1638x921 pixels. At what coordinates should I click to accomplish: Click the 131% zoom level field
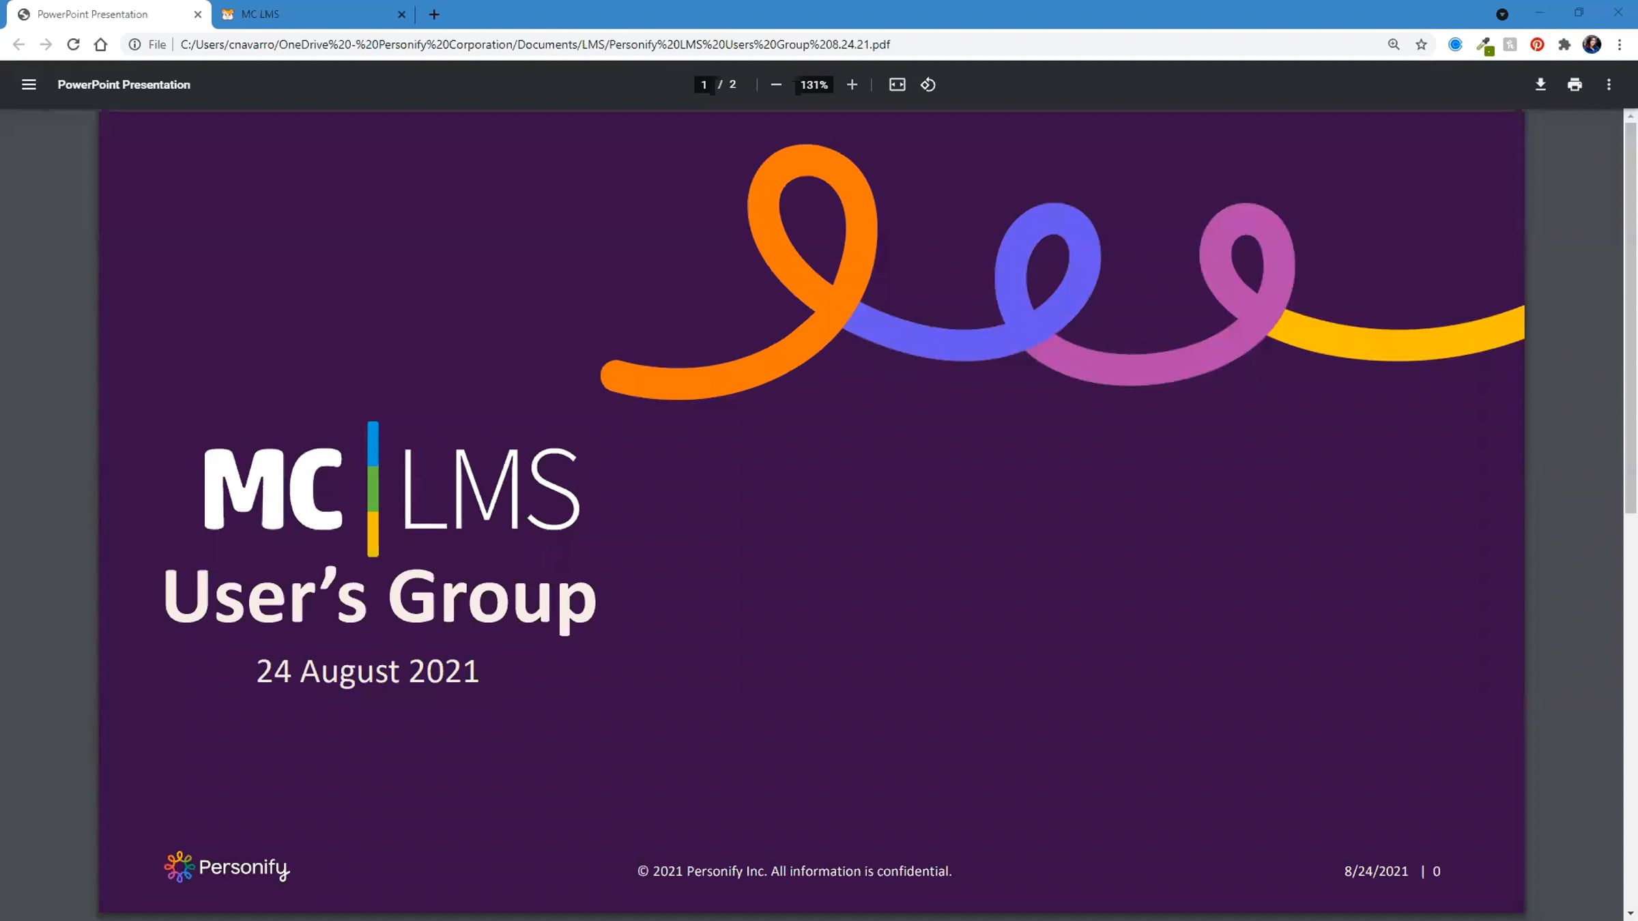pyautogui.click(x=814, y=85)
